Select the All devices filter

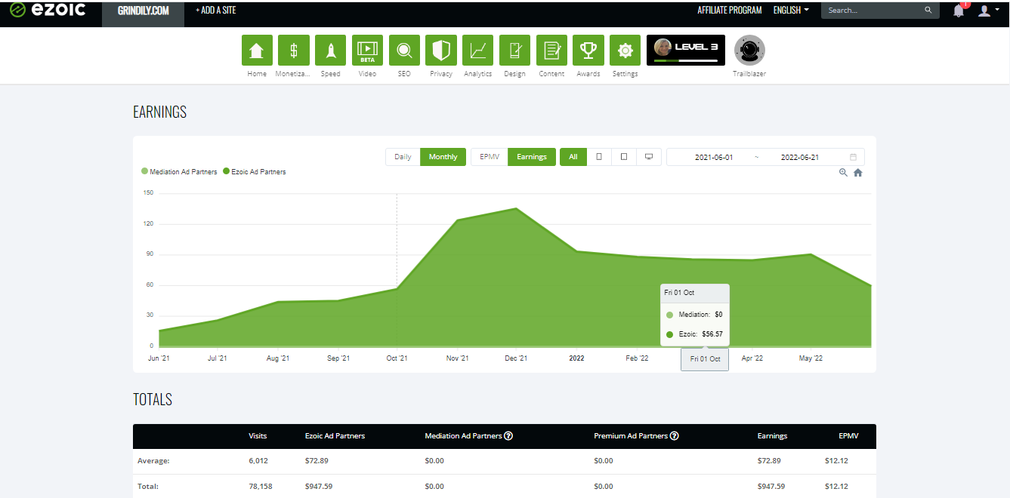click(x=573, y=157)
